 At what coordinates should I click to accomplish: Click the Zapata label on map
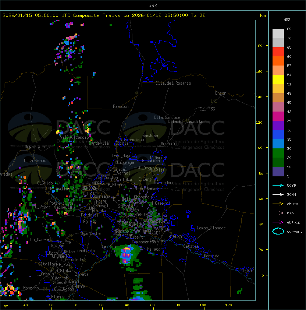click(82, 274)
